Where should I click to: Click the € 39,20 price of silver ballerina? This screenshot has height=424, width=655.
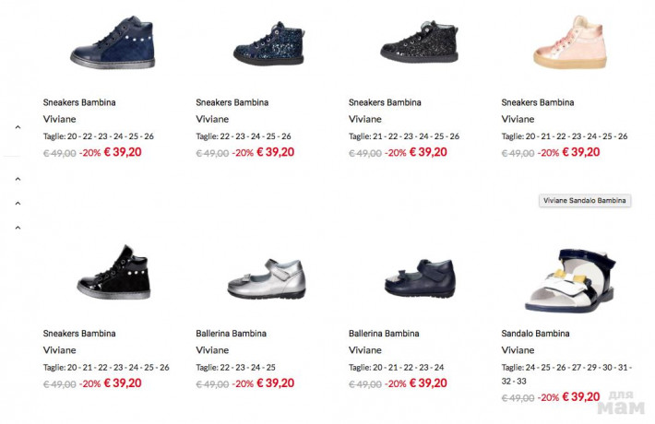(275, 383)
